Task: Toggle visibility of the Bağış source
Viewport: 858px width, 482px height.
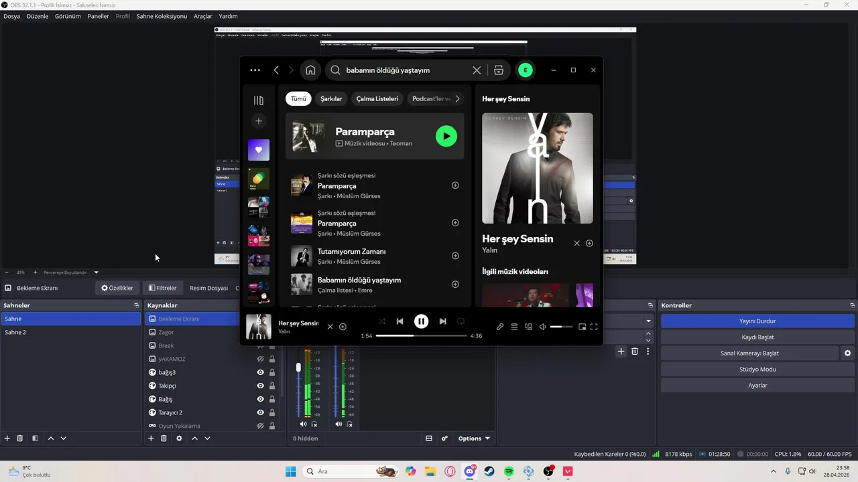Action: (x=261, y=399)
